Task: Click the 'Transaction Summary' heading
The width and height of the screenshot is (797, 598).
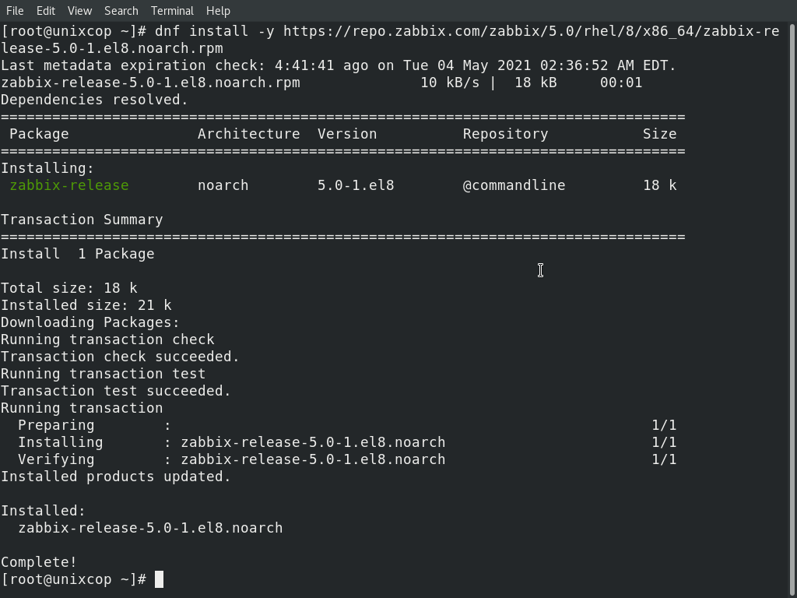Action: tap(82, 220)
